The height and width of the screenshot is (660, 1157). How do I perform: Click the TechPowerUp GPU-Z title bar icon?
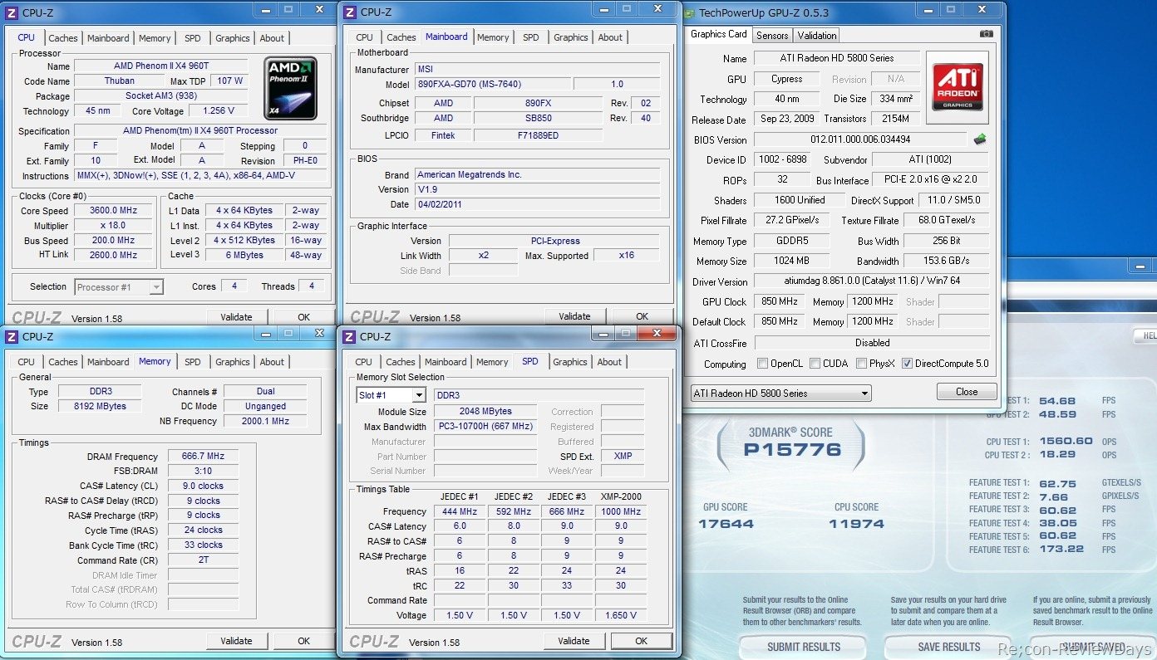(690, 12)
